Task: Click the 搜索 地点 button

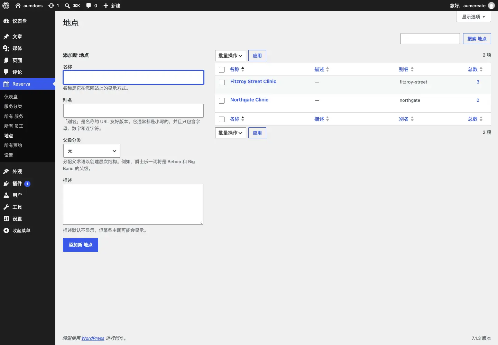Action: tap(477, 39)
